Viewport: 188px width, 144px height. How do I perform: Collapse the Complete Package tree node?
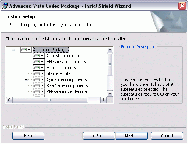(13, 50)
